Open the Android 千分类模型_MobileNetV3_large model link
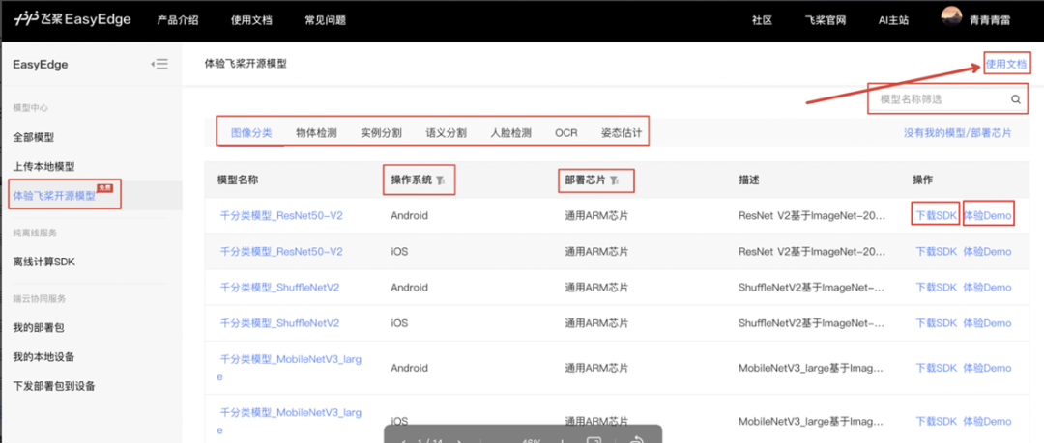The height and width of the screenshot is (443, 1044). click(x=291, y=367)
